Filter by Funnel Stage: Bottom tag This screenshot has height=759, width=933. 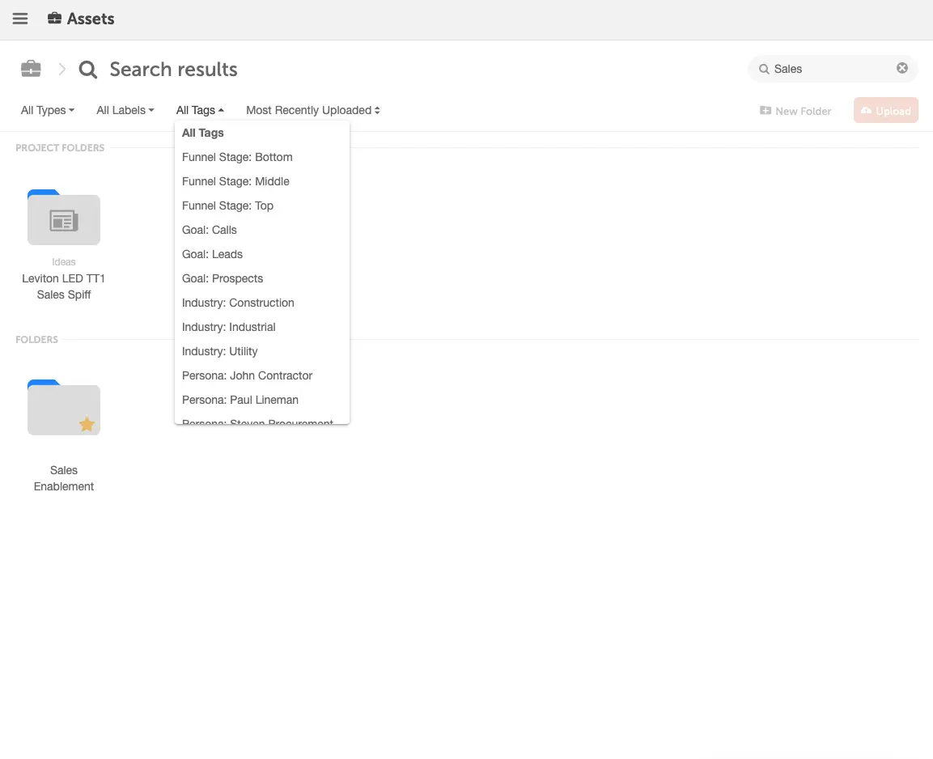(x=262, y=157)
